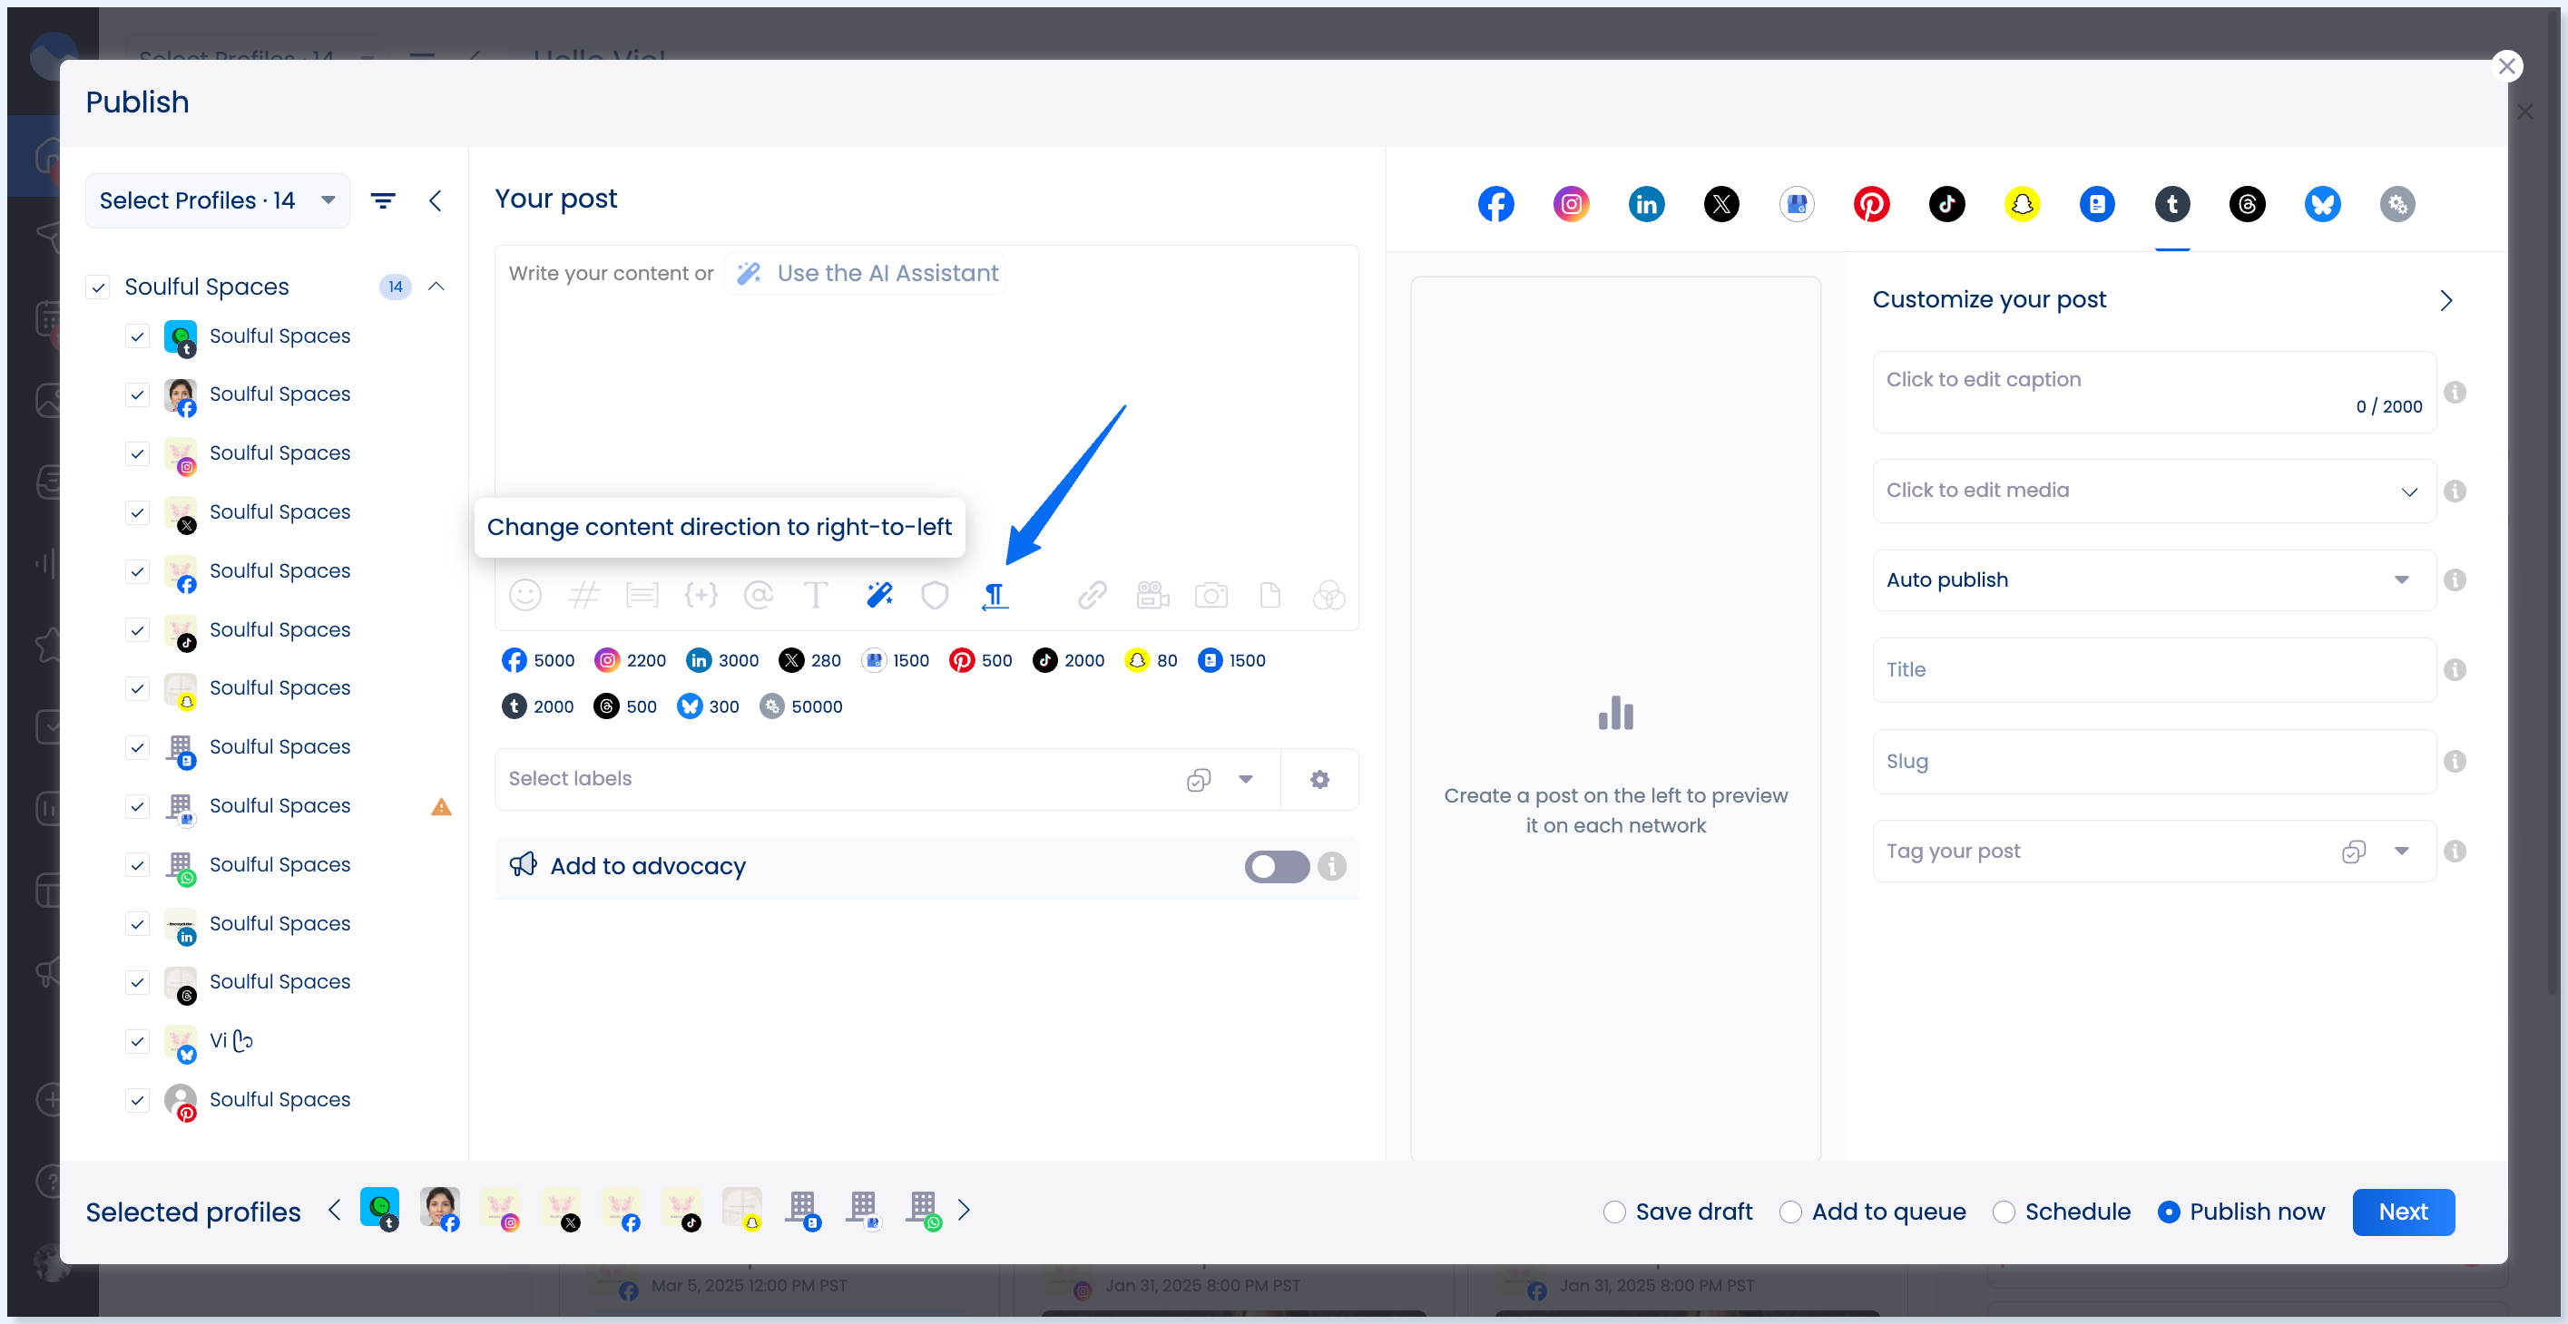Open the design circles icon in toolbar
2568x1324 pixels.
click(1328, 595)
